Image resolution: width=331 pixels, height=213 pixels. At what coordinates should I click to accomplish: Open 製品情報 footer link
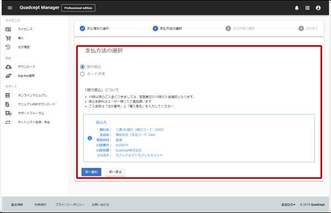click(x=17, y=205)
